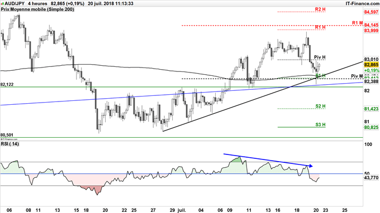
Task: Click the 83,999 price tag
Action: (x=371, y=31)
